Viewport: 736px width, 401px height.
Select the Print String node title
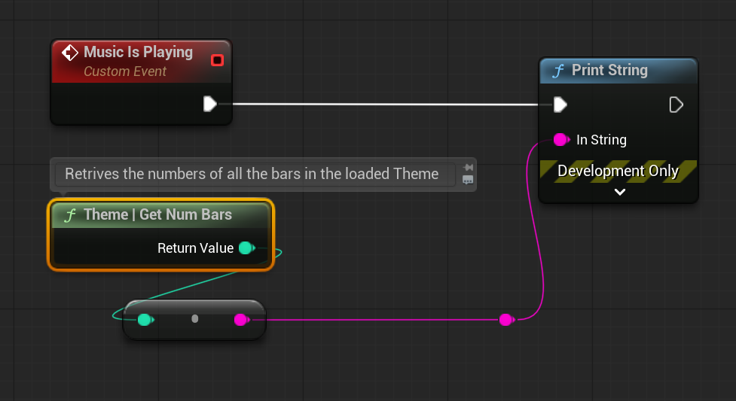click(x=609, y=71)
